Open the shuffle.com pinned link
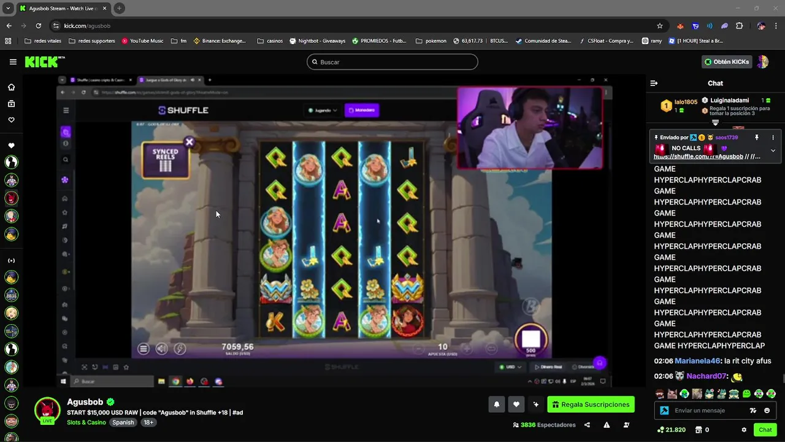Viewport: 785px width, 442px height. point(699,157)
